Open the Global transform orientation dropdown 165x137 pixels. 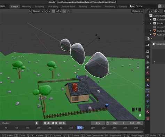pos(36,11)
